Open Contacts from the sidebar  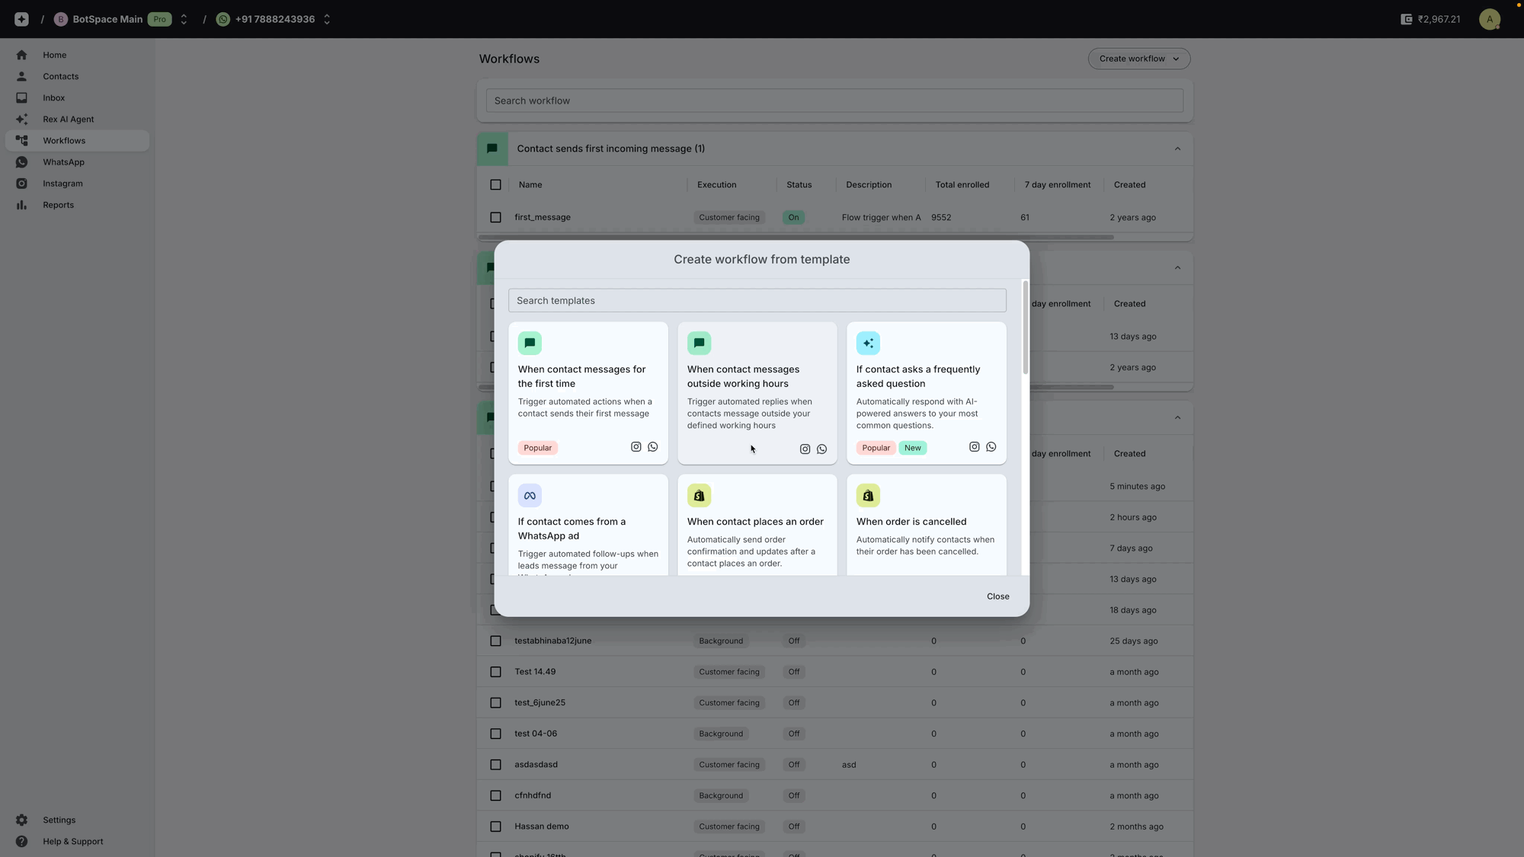[x=77, y=76]
